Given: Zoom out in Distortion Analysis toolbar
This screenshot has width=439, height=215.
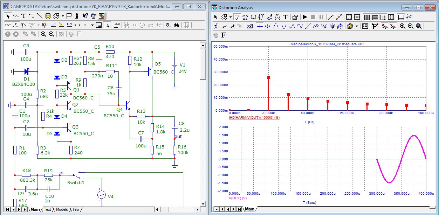Looking at the screenshot, I should click(x=411, y=26).
